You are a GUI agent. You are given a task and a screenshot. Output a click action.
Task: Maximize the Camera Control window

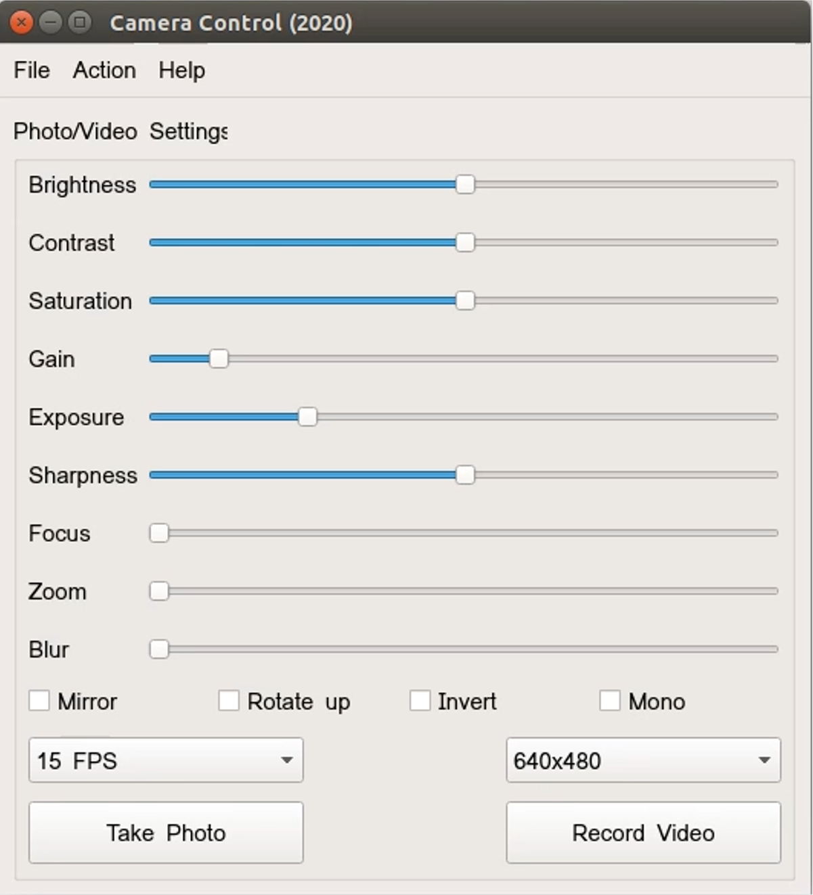pos(80,22)
